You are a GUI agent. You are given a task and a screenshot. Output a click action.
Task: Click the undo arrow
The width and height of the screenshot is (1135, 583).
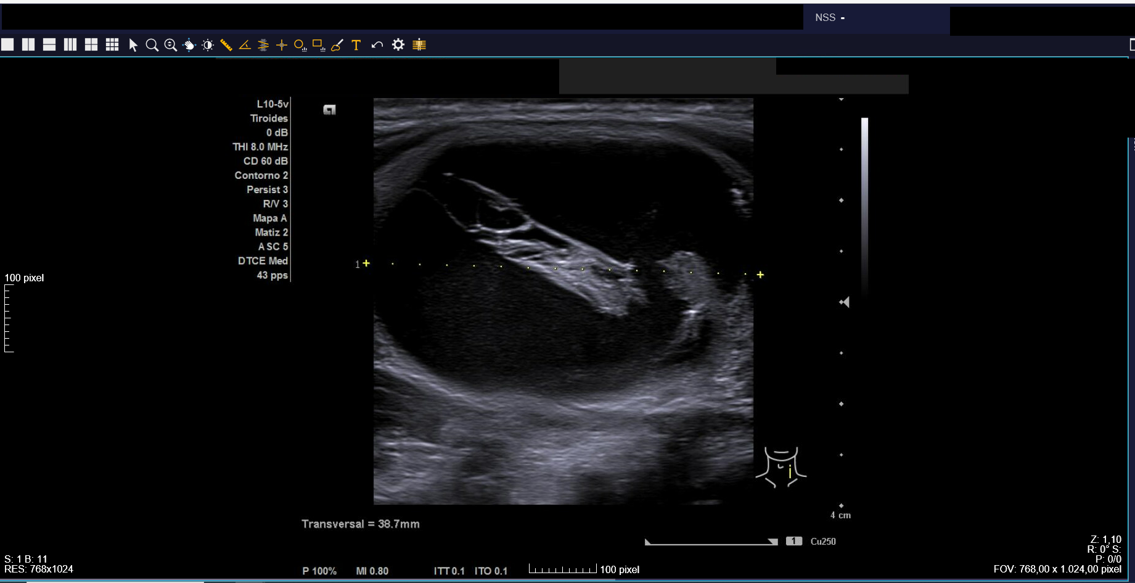pos(377,45)
